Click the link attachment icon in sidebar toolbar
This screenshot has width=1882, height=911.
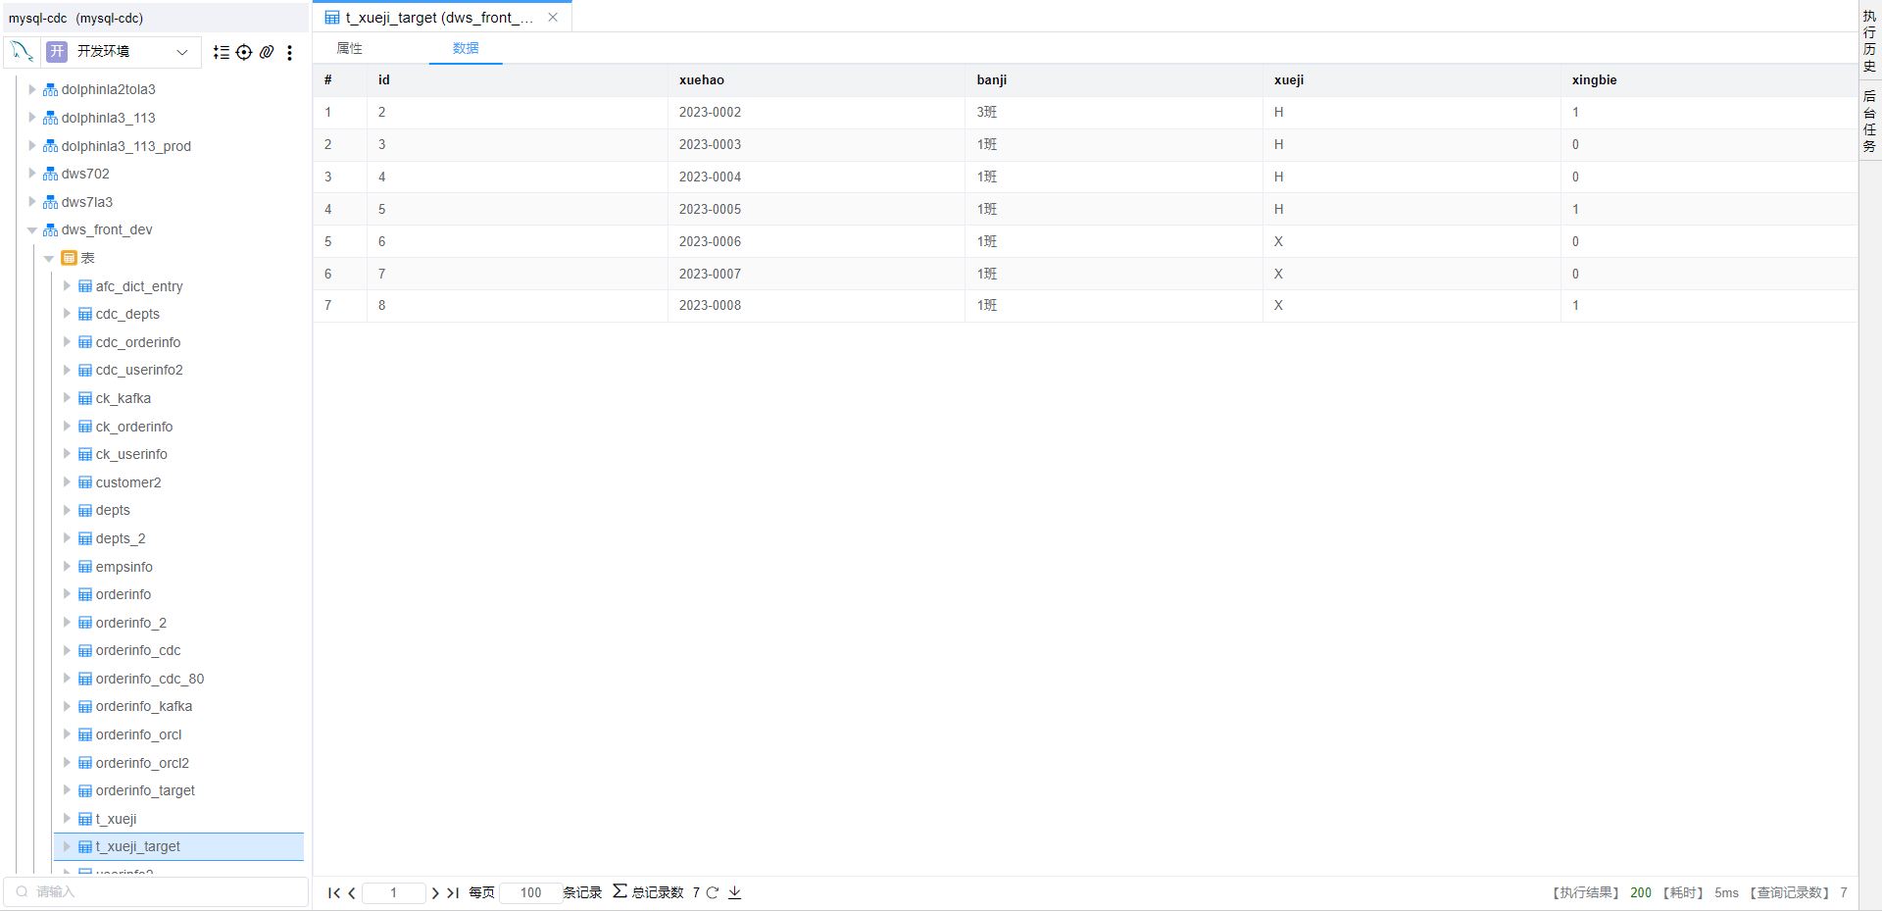point(267,52)
